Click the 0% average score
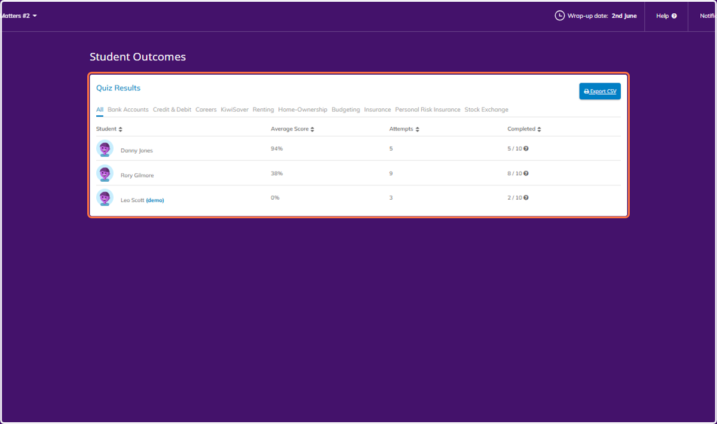Viewport: 717px width, 424px height. [x=275, y=197]
